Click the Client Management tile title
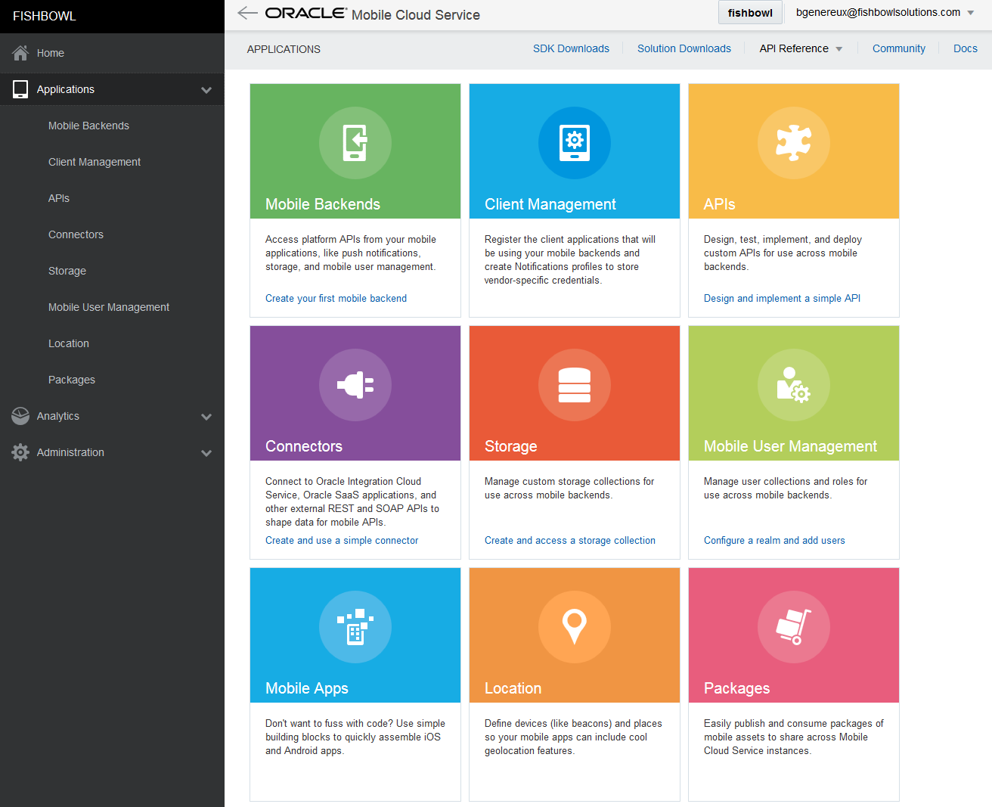 pos(550,204)
